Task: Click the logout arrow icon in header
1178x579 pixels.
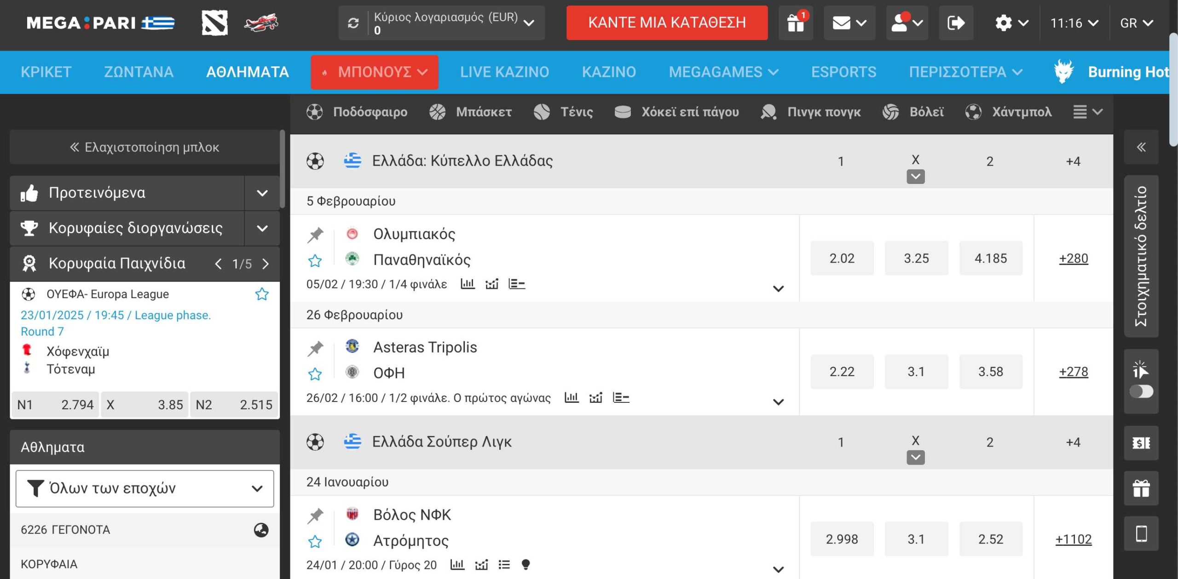Action: pyautogui.click(x=956, y=23)
